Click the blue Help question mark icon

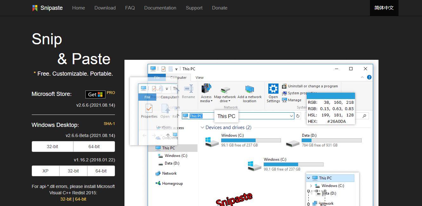point(369,77)
